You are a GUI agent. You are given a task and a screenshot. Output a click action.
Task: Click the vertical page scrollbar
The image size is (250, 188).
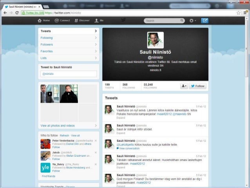click(x=246, y=48)
